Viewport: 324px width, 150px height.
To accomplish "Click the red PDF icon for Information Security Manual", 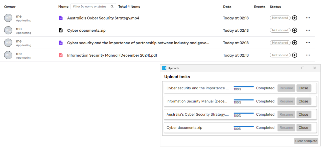I will pyautogui.click(x=61, y=55).
